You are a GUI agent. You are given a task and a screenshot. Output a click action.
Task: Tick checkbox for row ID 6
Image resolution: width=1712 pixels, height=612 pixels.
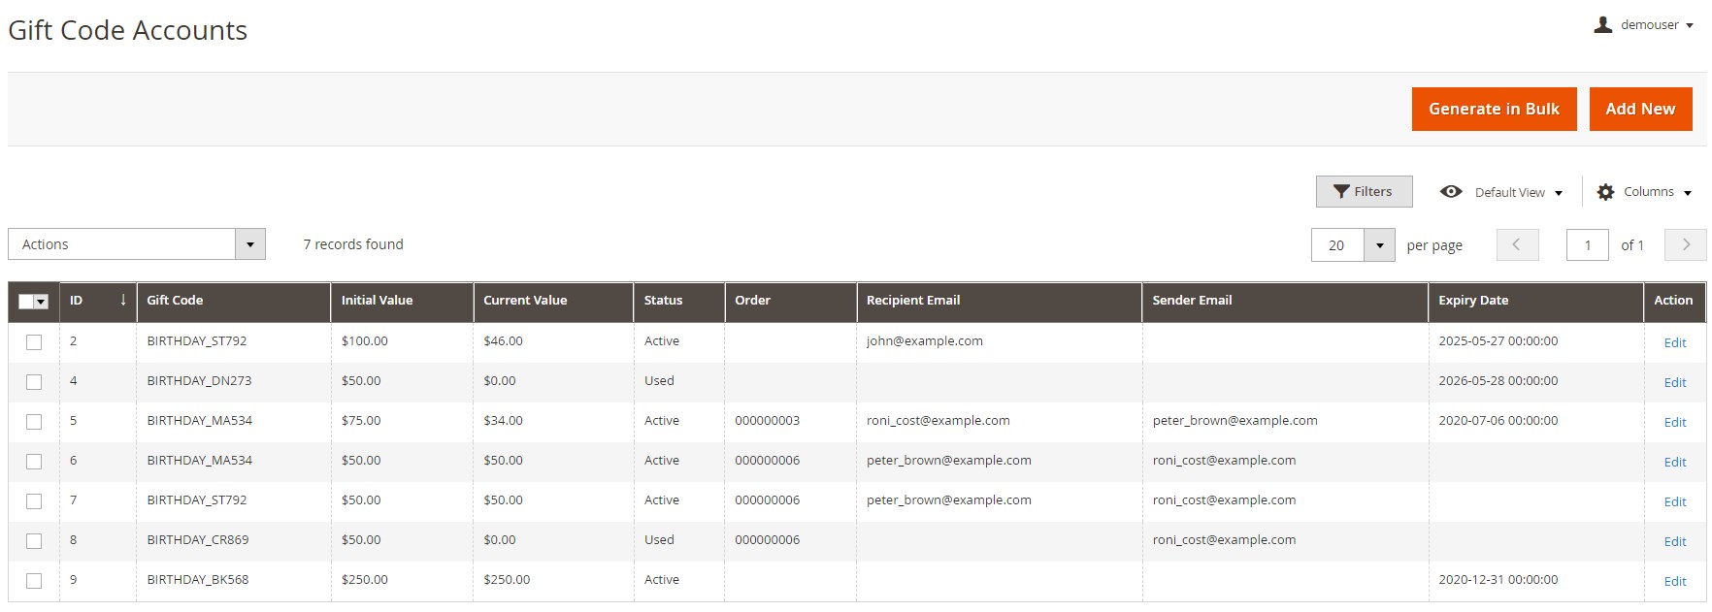[34, 462]
